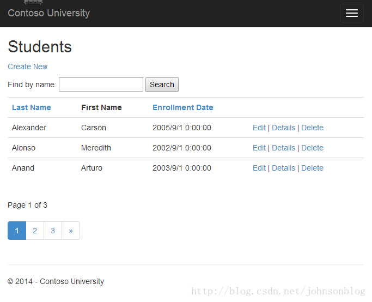Sort students by Last Name header
Image resolution: width=372 pixels, height=302 pixels.
click(31, 107)
